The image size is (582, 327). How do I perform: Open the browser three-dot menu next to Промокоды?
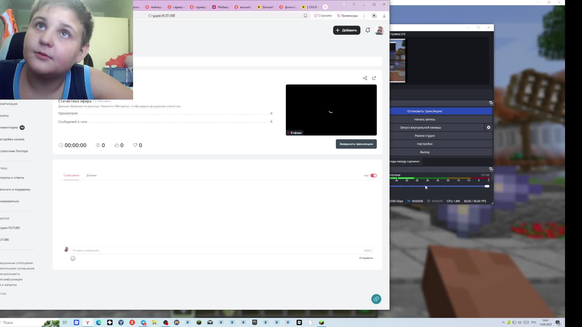click(364, 16)
